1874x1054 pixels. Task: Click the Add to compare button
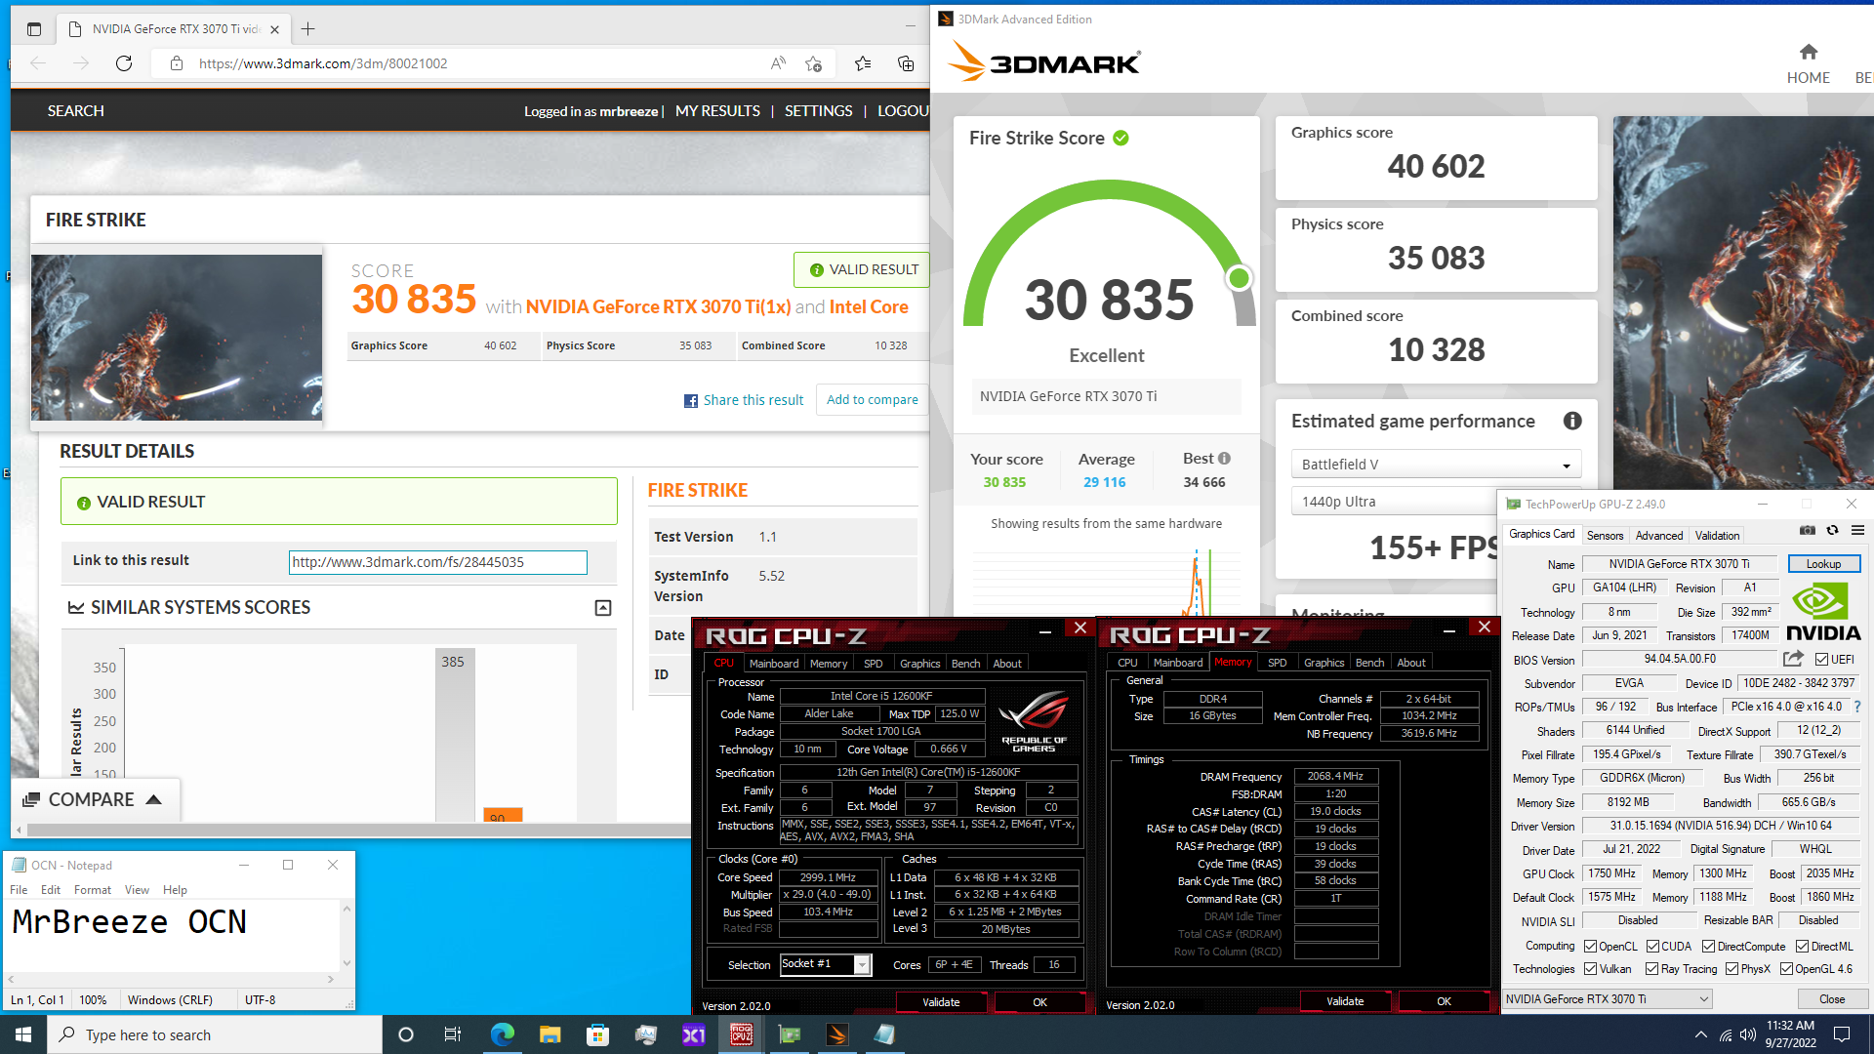[872, 400]
